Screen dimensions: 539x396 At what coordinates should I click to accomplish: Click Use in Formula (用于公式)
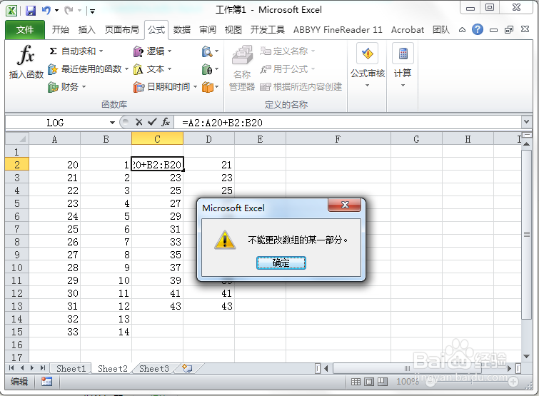pos(288,69)
